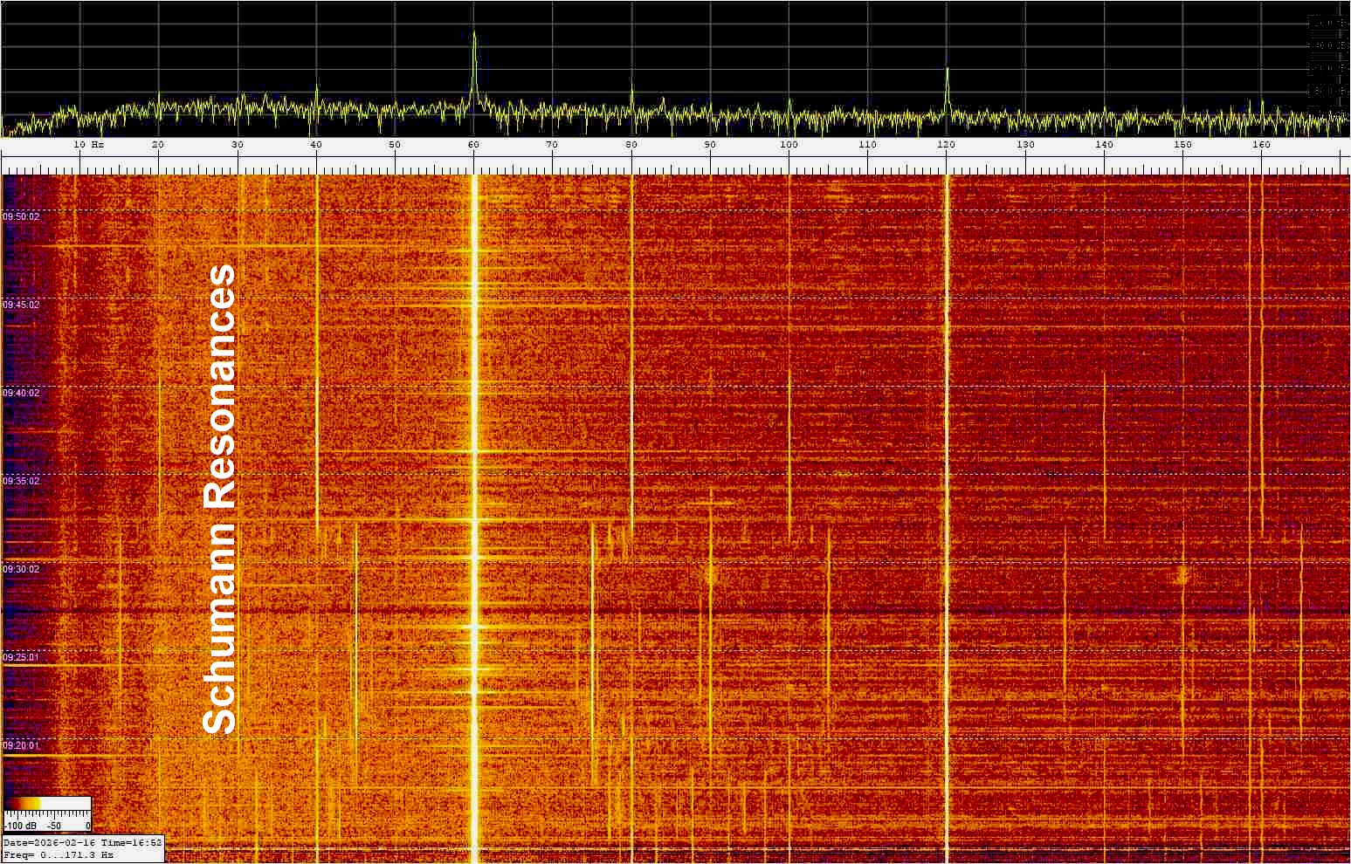The image size is (1351, 864).
Task: Click the 80 label on the frequency ruler
Action: (631, 144)
